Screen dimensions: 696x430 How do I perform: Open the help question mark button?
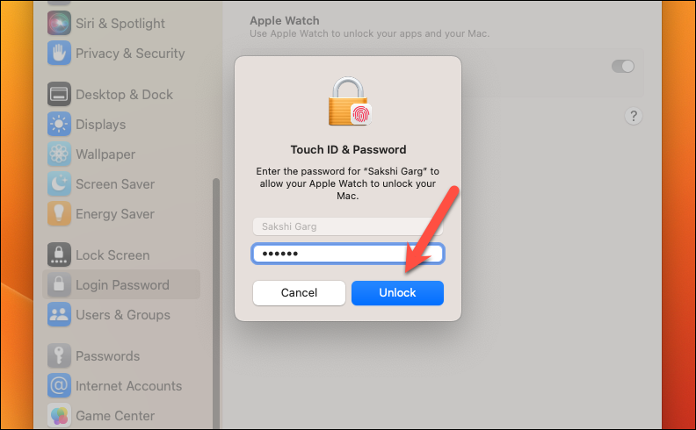pos(634,116)
